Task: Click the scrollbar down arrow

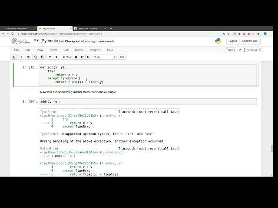Action: 272,175
